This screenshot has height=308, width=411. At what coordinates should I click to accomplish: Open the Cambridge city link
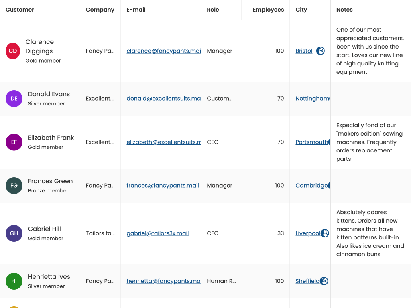(311, 186)
